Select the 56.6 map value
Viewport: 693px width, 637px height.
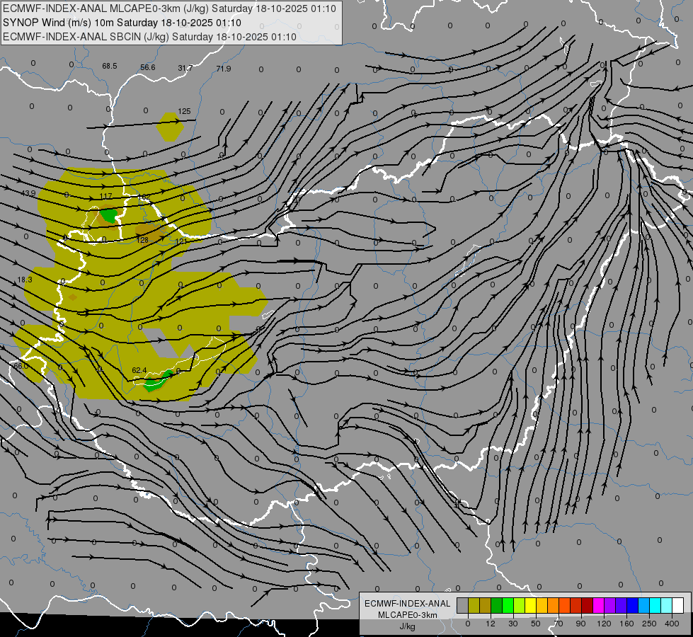point(148,68)
